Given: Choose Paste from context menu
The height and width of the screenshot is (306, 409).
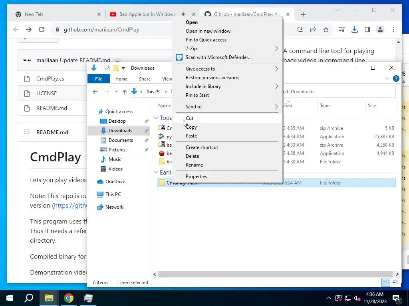Looking at the screenshot, I should point(227,136).
